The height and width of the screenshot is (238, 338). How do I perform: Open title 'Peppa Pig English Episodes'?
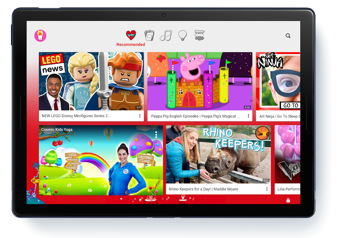point(175,116)
